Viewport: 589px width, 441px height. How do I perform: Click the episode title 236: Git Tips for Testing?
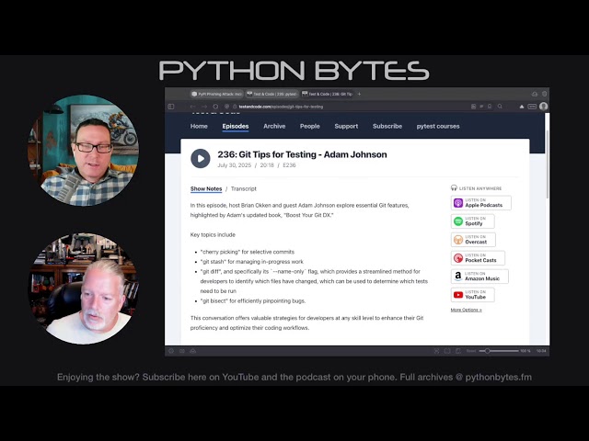[302, 154]
